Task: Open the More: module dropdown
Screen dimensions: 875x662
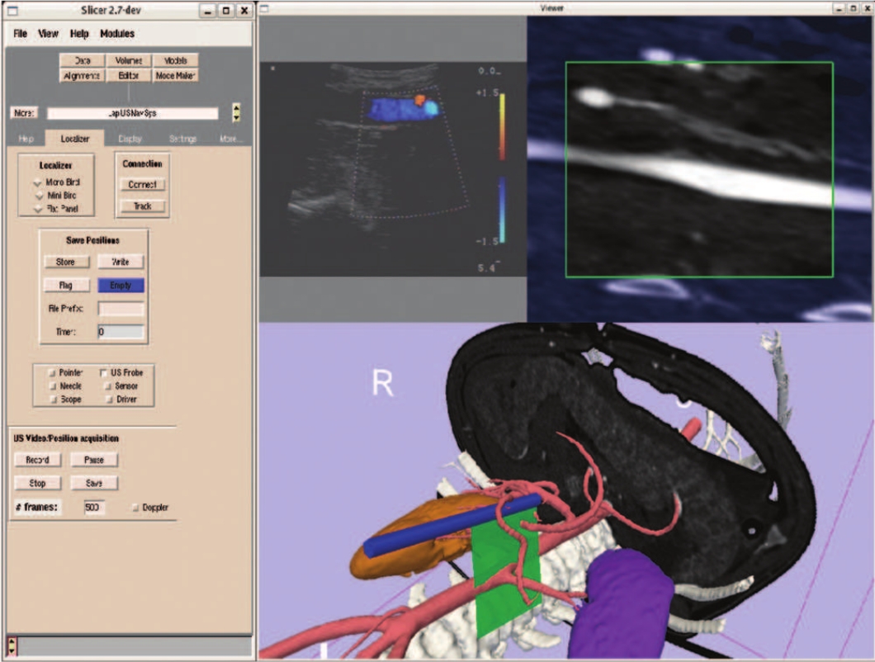Action: 22,113
